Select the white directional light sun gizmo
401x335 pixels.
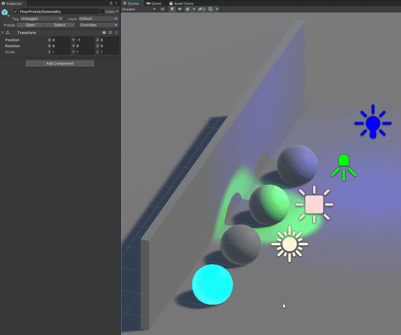(x=290, y=244)
